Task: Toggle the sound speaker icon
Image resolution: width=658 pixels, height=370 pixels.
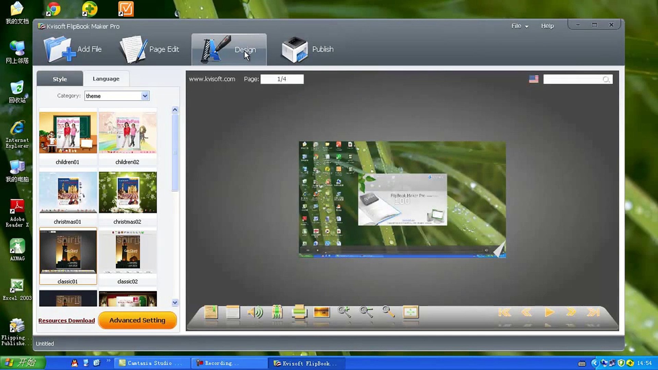Action: [x=255, y=312]
